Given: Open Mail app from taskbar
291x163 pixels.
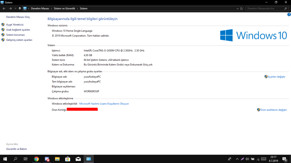Looking at the screenshot, I should point(78,159).
